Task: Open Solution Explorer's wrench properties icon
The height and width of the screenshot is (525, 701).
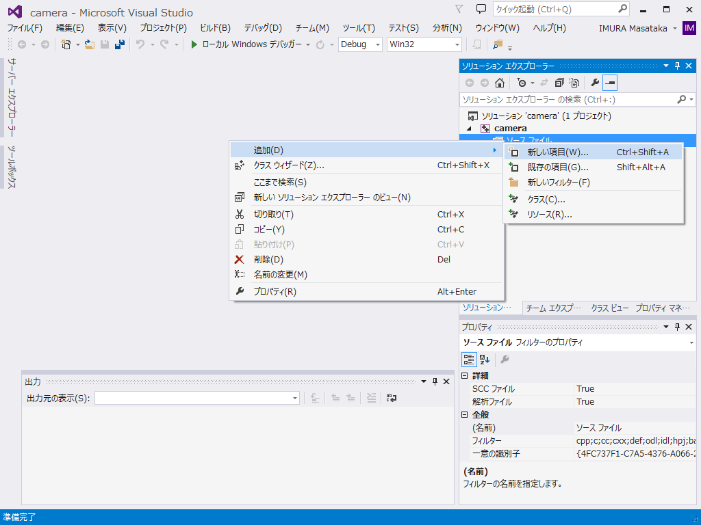Action: [594, 83]
